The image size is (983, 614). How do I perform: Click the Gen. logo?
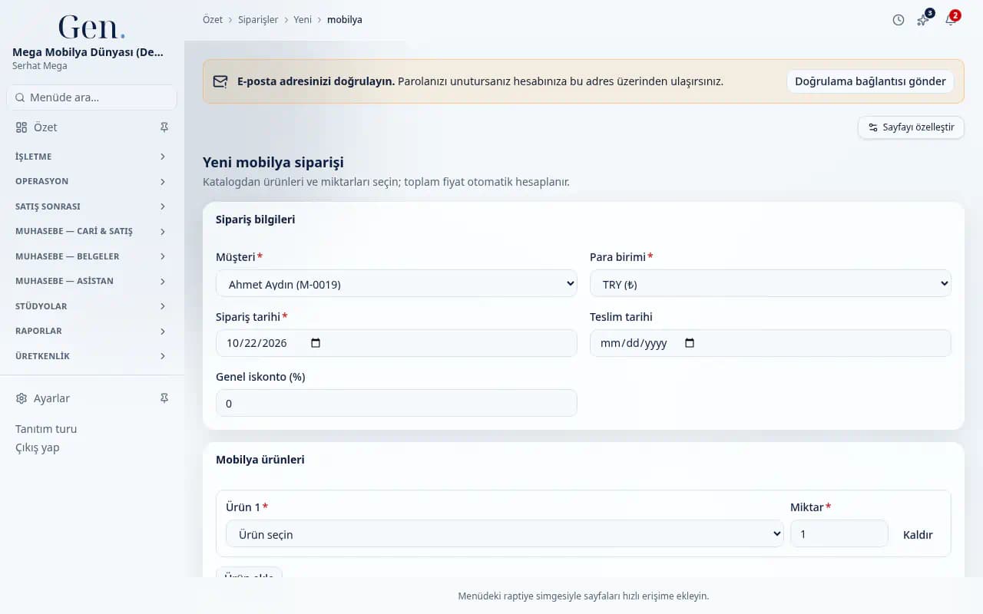click(x=91, y=27)
